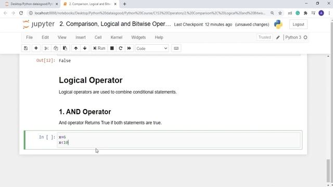333x187 pixels.
Task: Cut selected cells with scissors icon
Action: (46, 48)
